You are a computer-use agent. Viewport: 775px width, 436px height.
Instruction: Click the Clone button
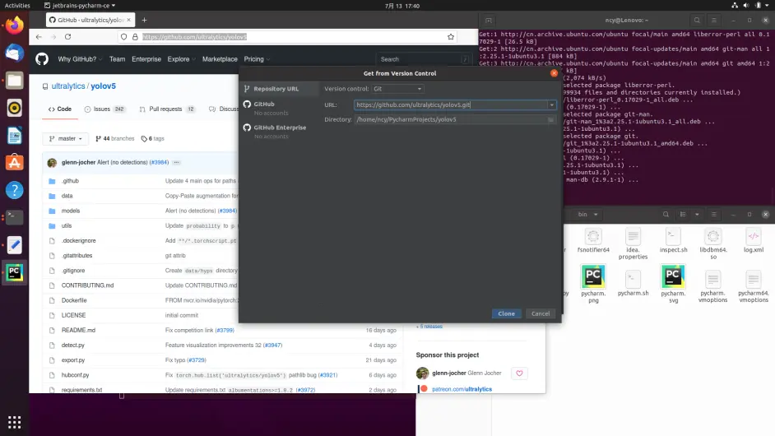[x=506, y=314]
